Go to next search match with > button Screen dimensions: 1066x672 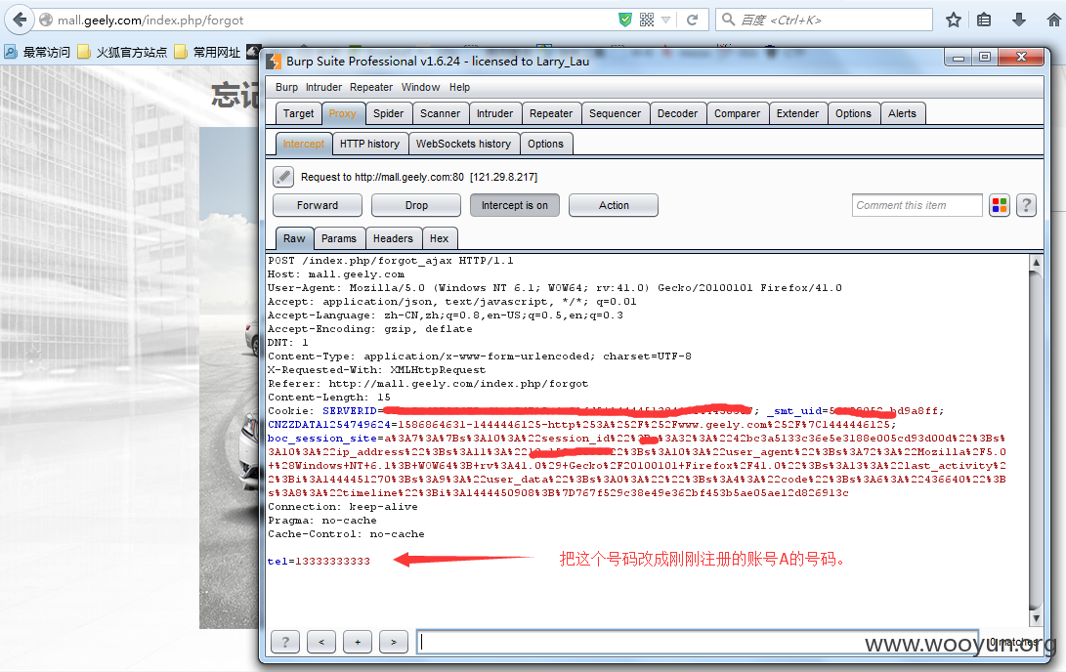[394, 642]
